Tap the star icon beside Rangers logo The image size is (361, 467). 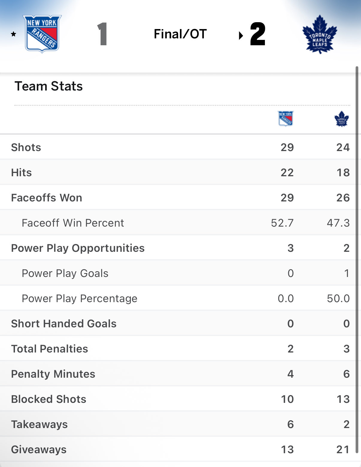click(13, 34)
